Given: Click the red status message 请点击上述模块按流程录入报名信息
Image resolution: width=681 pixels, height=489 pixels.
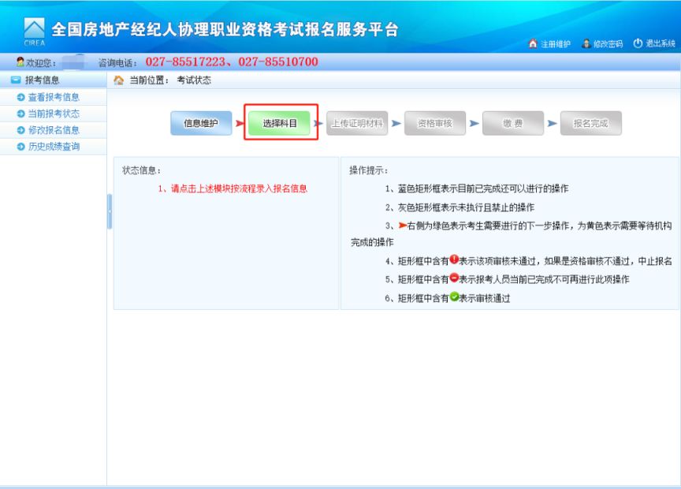Looking at the screenshot, I should coord(239,189).
